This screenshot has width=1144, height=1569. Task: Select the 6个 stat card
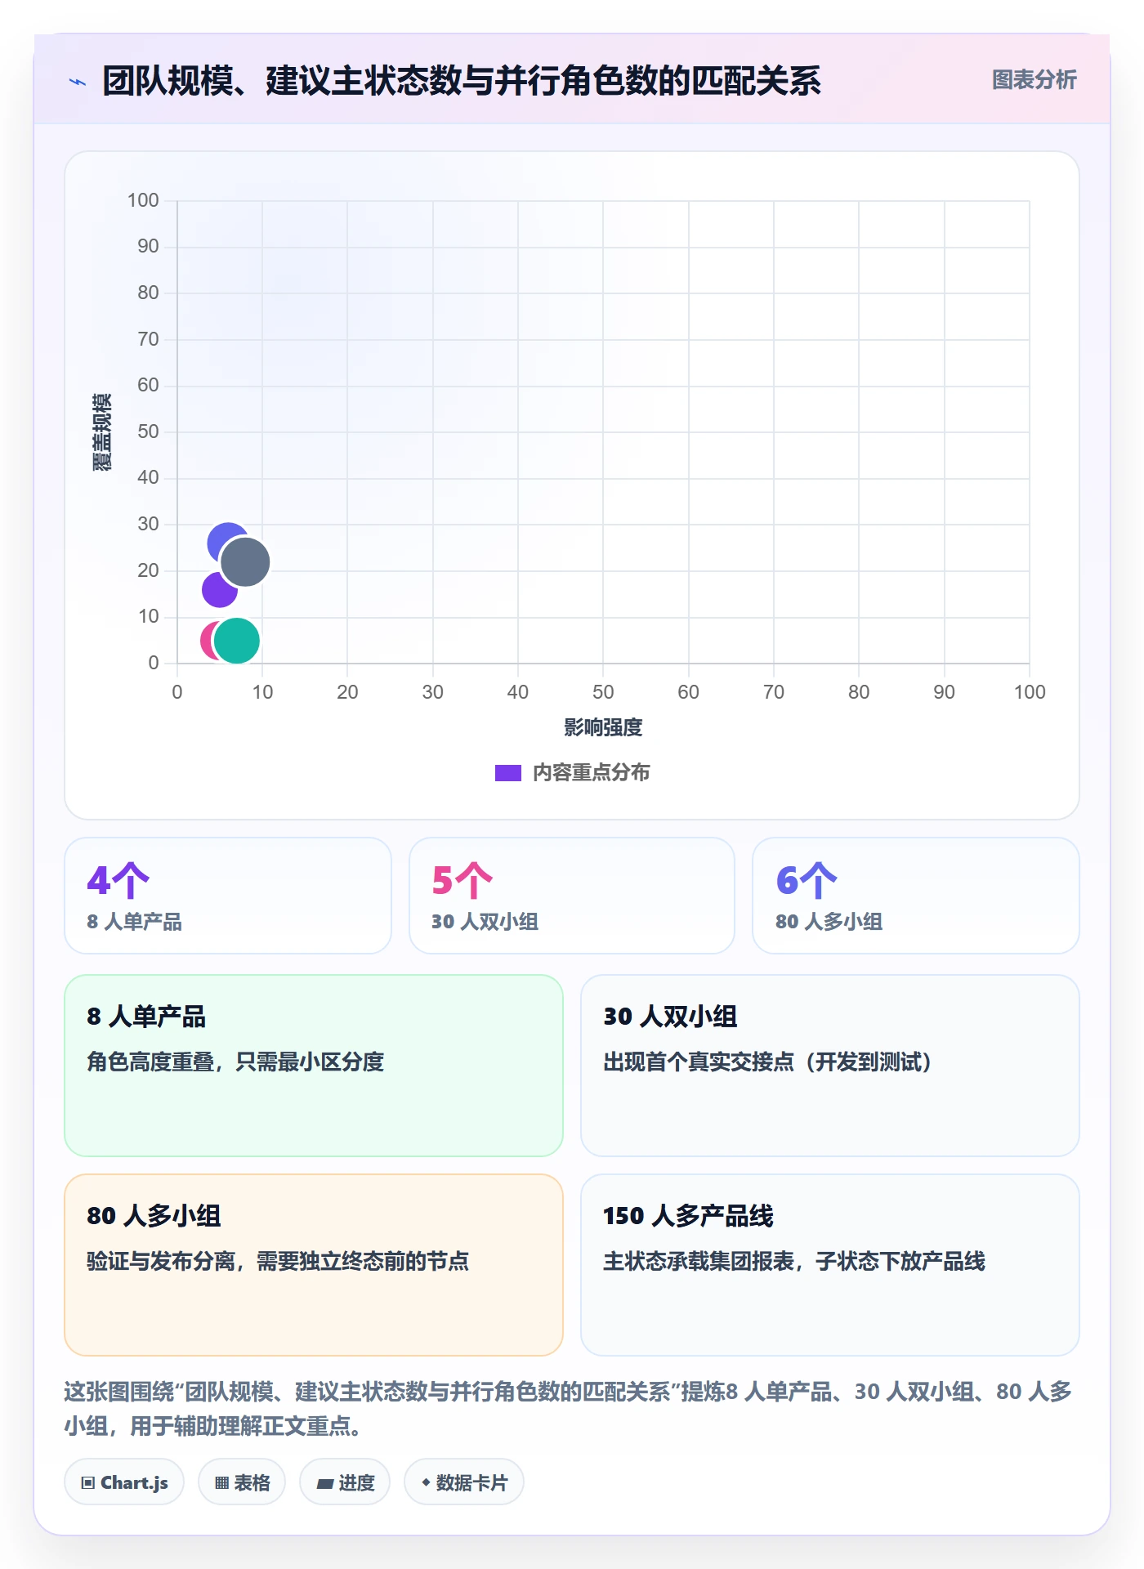coord(916,896)
